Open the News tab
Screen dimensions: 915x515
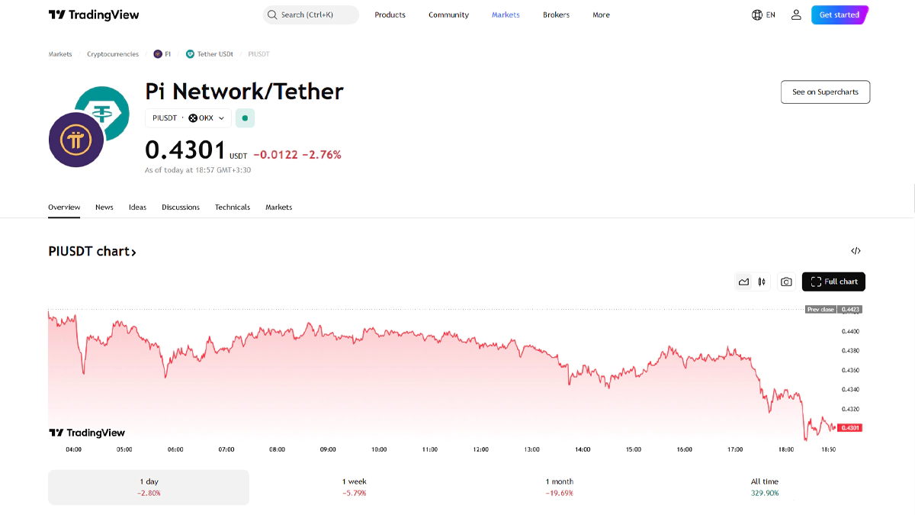click(104, 207)
